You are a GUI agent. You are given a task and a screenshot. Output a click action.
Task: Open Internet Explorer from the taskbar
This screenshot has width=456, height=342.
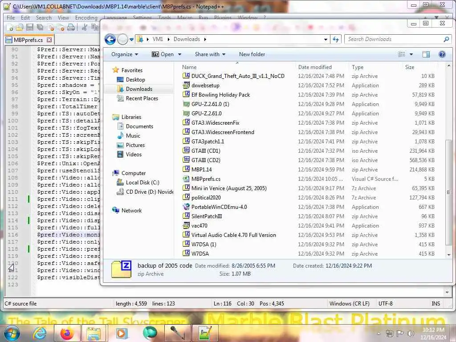tap(39, 333)
